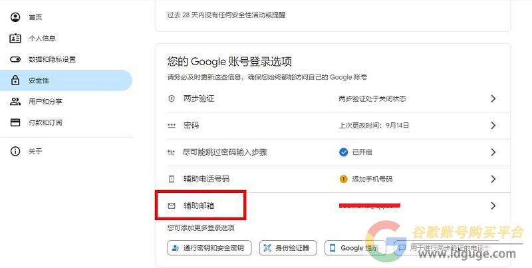Click the 用户和分享 people icon
The image size is (532, 268).
(x=15, y=102)
